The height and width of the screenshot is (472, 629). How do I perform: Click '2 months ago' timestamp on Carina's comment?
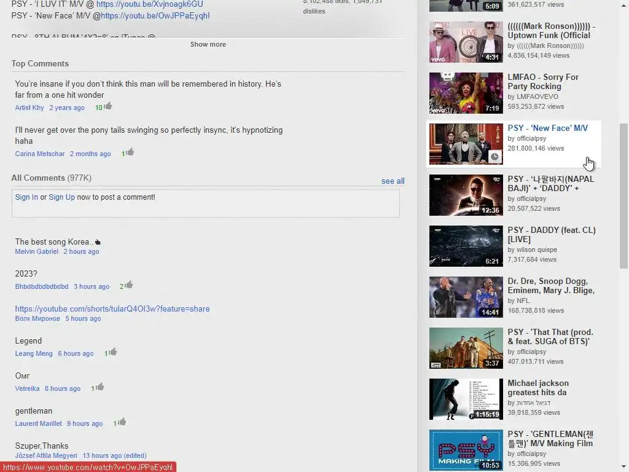[x=90, y=154]
